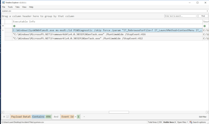This screenshot has width=209, height=124.
Task: Open the recent filters dropdown arrow
Action: click(84, 117)
